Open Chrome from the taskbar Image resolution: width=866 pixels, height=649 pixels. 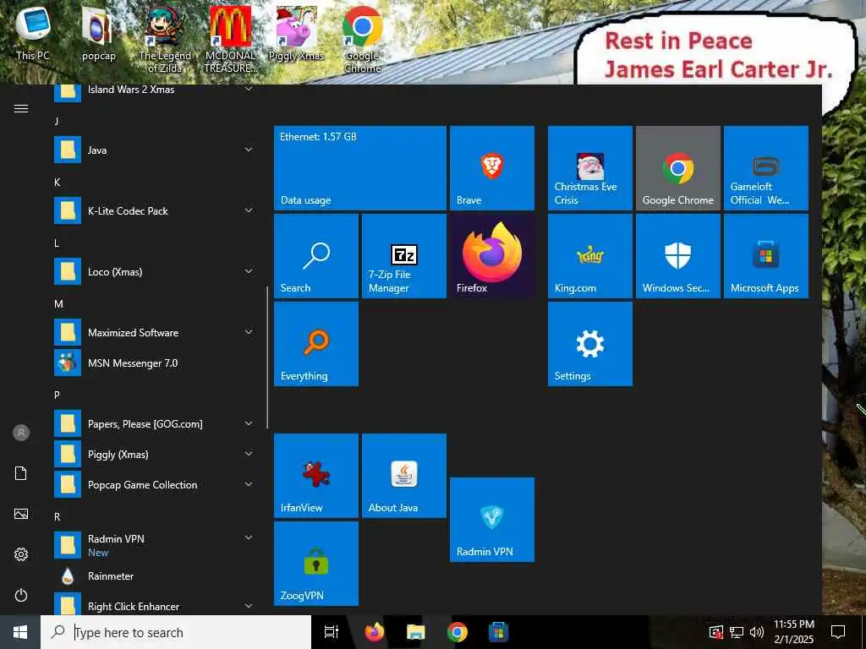458,632
